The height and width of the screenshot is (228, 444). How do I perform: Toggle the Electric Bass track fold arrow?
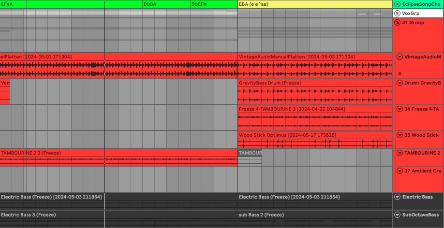tap(398, 197)
